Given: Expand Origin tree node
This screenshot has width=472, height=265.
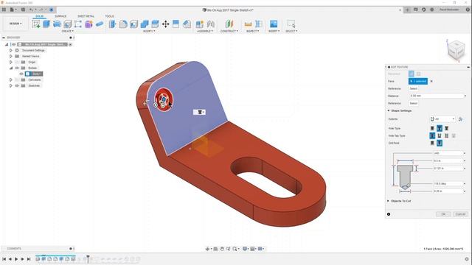Looking at the screenshot, I should pyautogui.click(x=11, y=62).
